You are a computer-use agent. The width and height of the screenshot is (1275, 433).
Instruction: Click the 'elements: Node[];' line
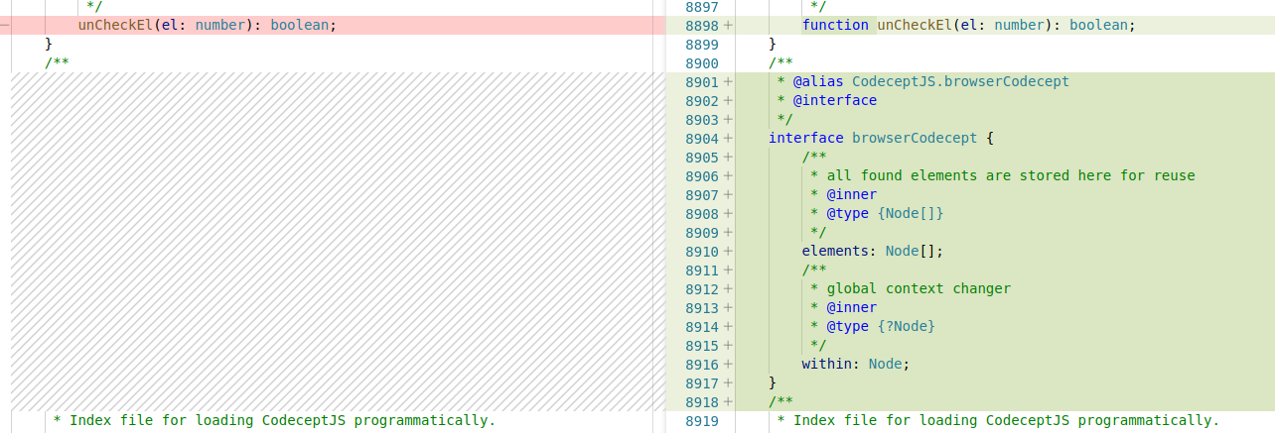[873, 251]
